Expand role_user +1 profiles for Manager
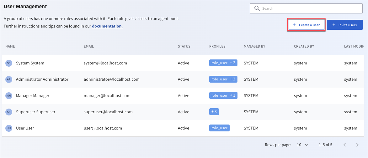Screen dimensions: 368x158 223,95
